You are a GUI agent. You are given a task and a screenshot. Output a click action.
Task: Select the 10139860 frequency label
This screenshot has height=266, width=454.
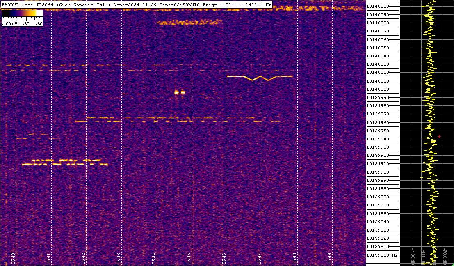pos(377,205)
